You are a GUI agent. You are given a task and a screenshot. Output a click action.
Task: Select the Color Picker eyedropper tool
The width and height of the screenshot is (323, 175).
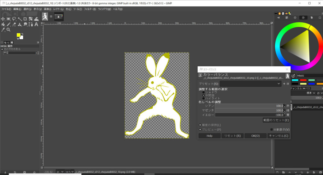[x=3, y=30]
